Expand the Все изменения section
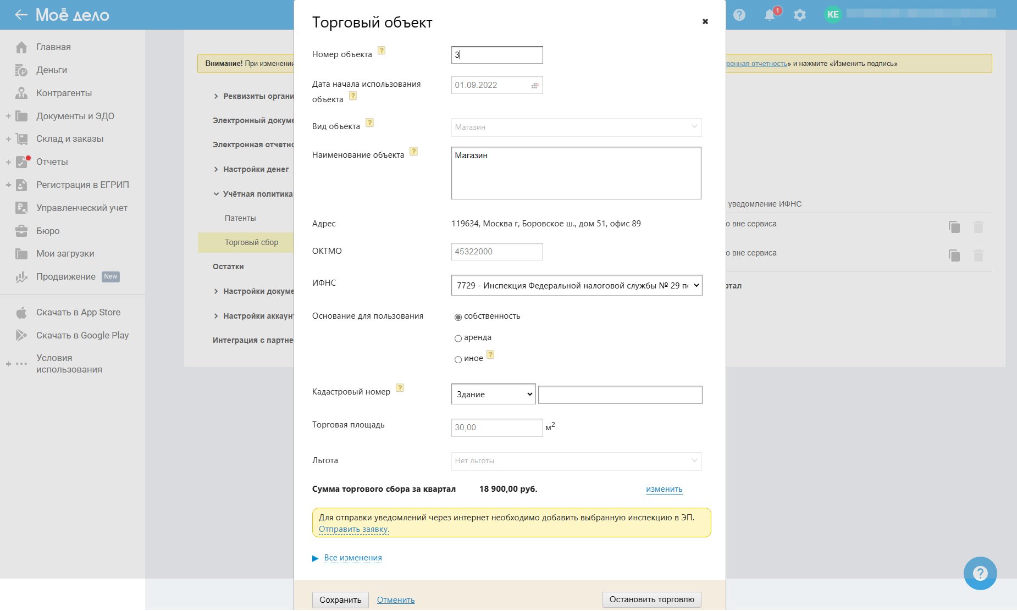This screenshot has height=611, width=1017. (352, 558)
